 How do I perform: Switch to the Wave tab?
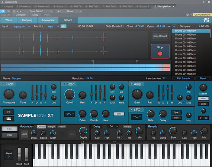(9, 20)
